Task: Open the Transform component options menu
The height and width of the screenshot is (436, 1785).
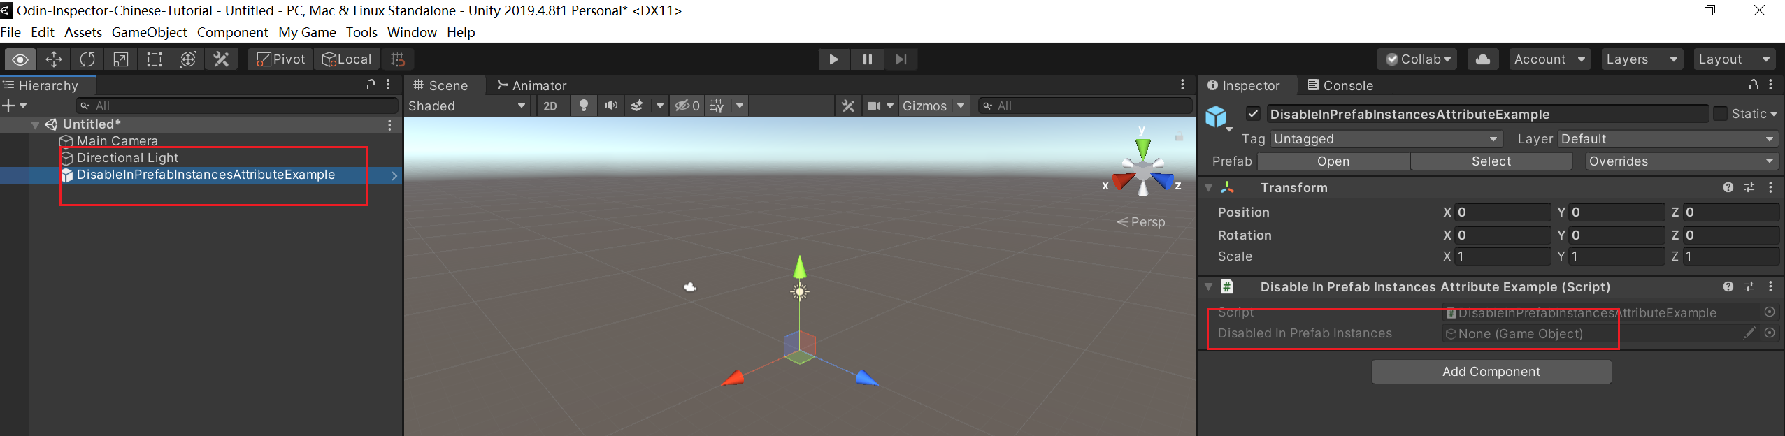Action: click(x=1770, y=187)
